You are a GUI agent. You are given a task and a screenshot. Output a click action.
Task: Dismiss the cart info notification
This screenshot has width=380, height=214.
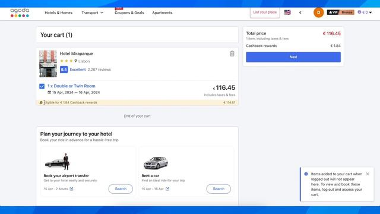point(368,174)
